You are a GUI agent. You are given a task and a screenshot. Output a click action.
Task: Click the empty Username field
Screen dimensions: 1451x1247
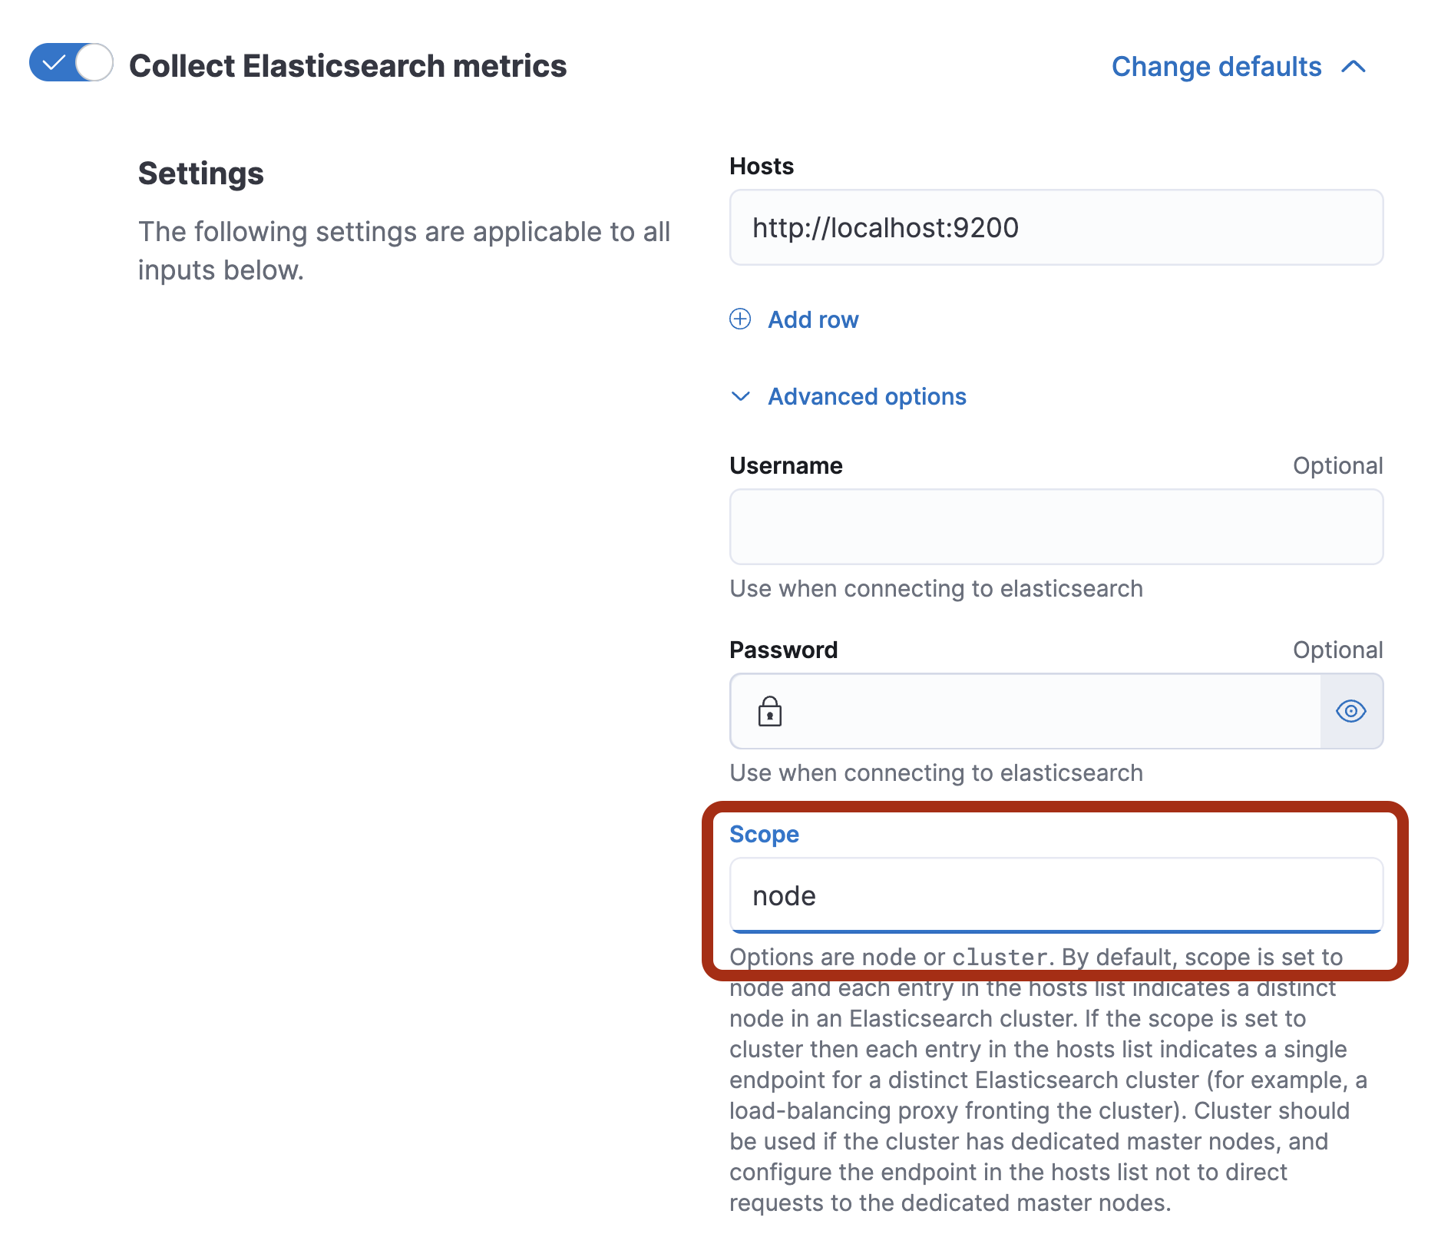[x=1056, y=527]
